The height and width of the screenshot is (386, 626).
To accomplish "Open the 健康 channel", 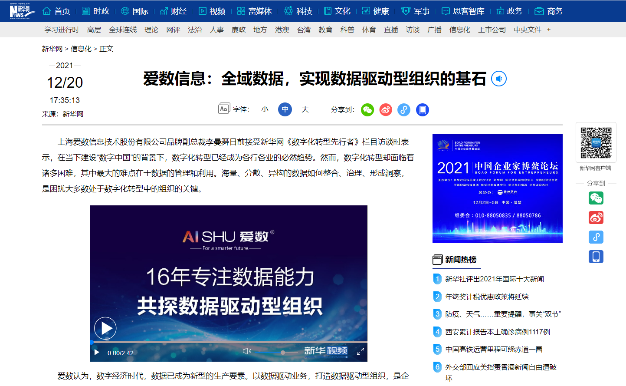I will (376, 11).
